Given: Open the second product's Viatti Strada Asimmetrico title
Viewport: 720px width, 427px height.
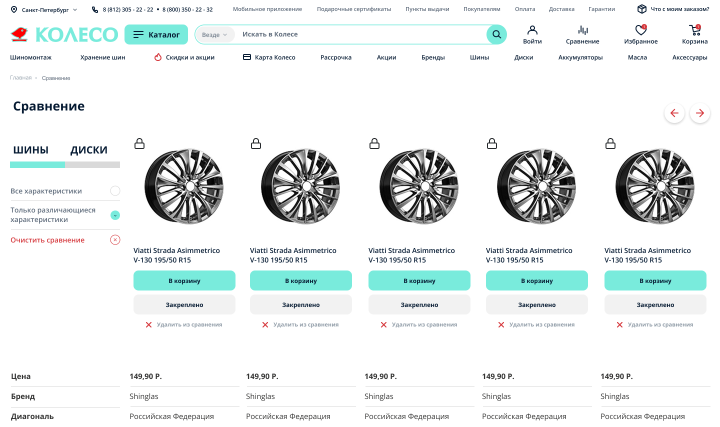Looking at the screenshot, I should pyautogui.click(x=293, y=255).
